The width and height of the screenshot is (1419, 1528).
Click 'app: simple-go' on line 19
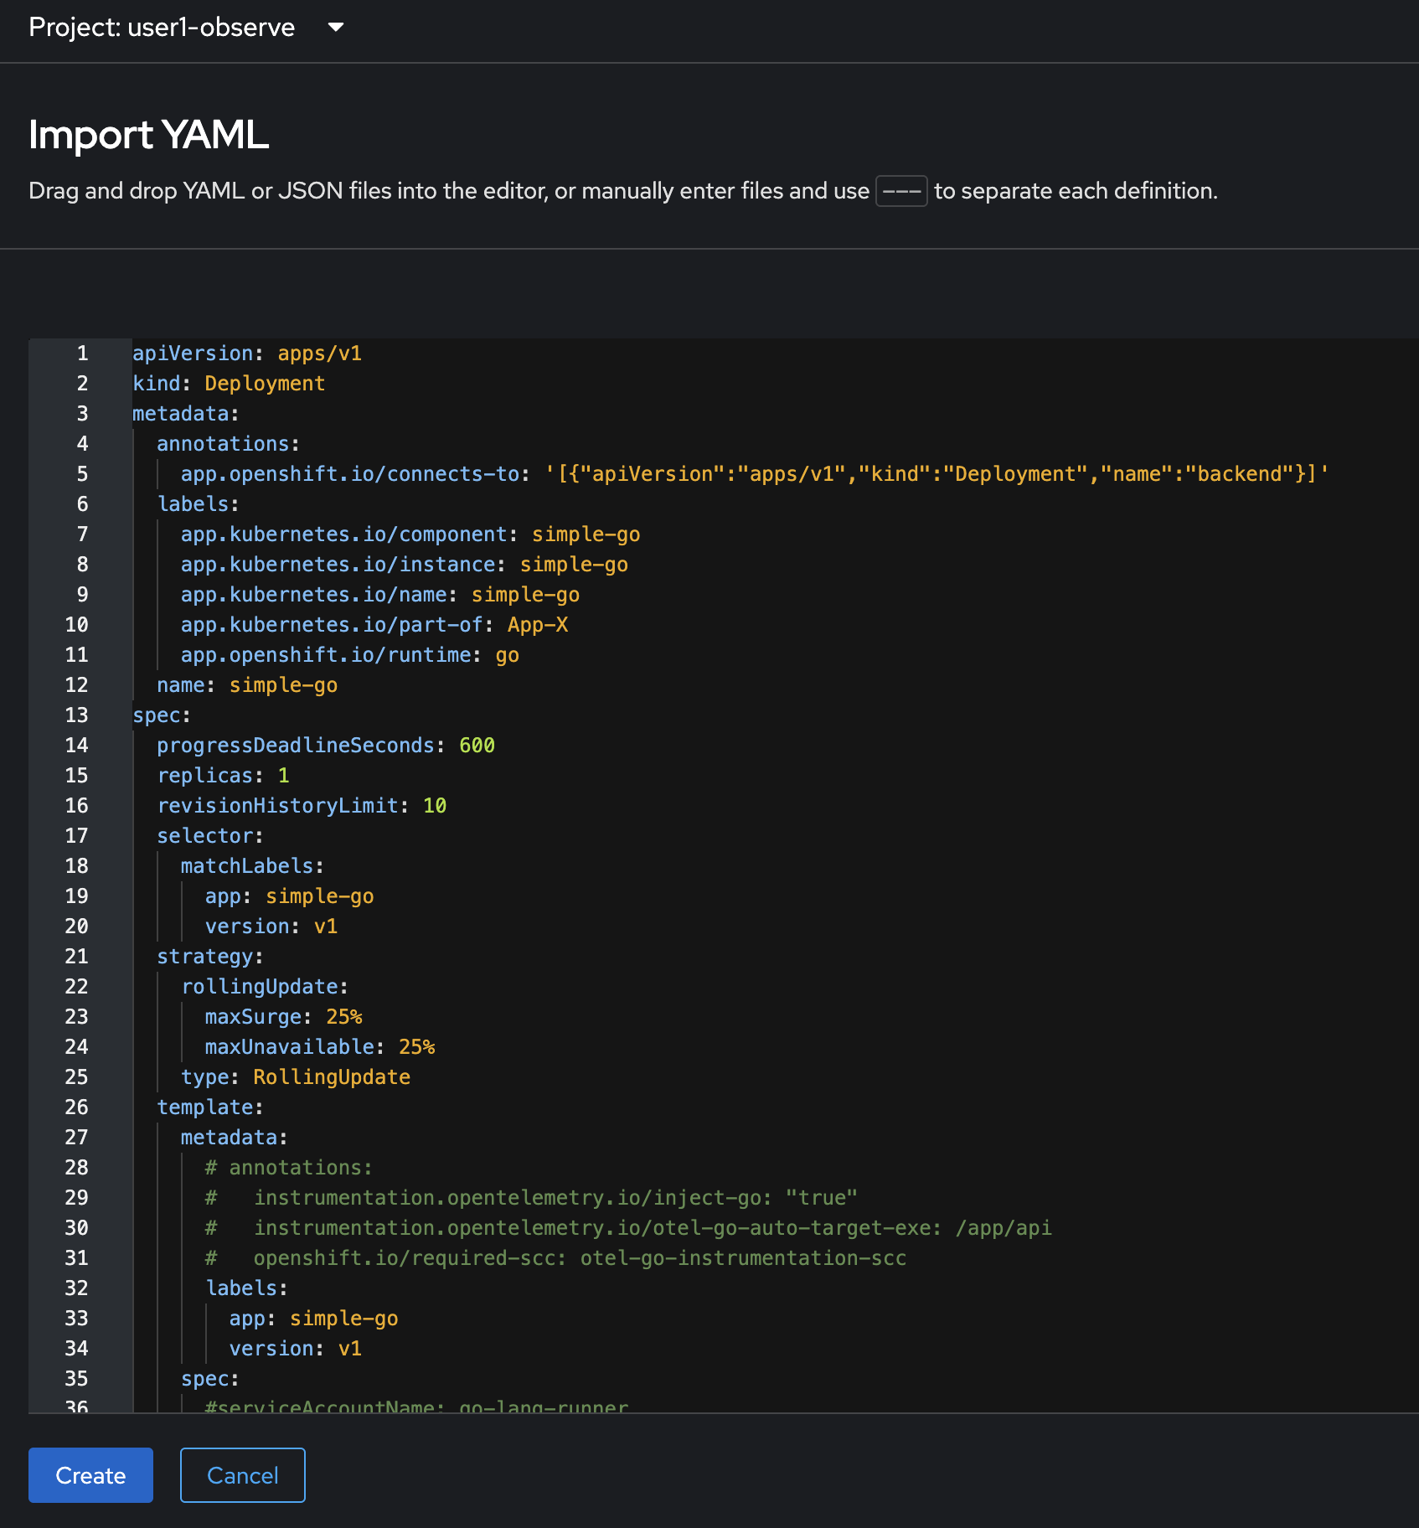click(290, 896)
